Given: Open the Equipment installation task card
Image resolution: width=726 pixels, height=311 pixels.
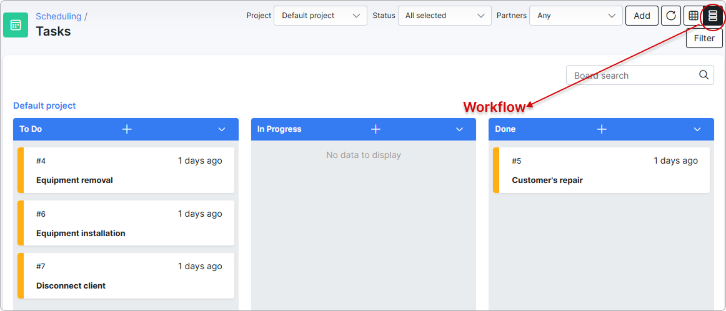Looking at the screenshot, I should point(126,222).
